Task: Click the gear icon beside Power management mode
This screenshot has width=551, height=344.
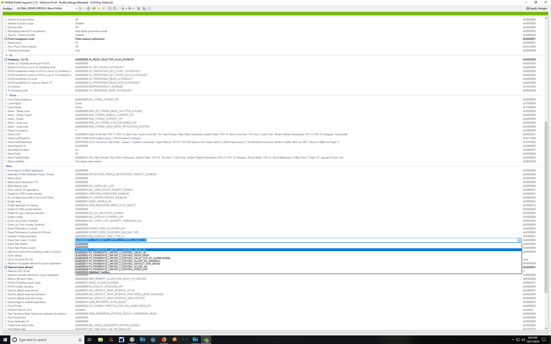Action: 6,39
